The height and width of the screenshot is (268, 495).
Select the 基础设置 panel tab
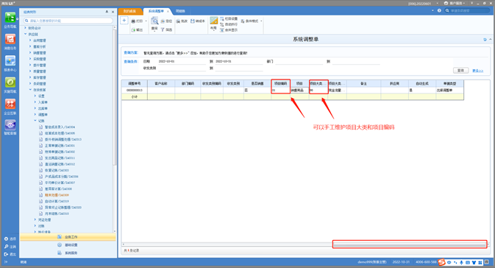68,245
